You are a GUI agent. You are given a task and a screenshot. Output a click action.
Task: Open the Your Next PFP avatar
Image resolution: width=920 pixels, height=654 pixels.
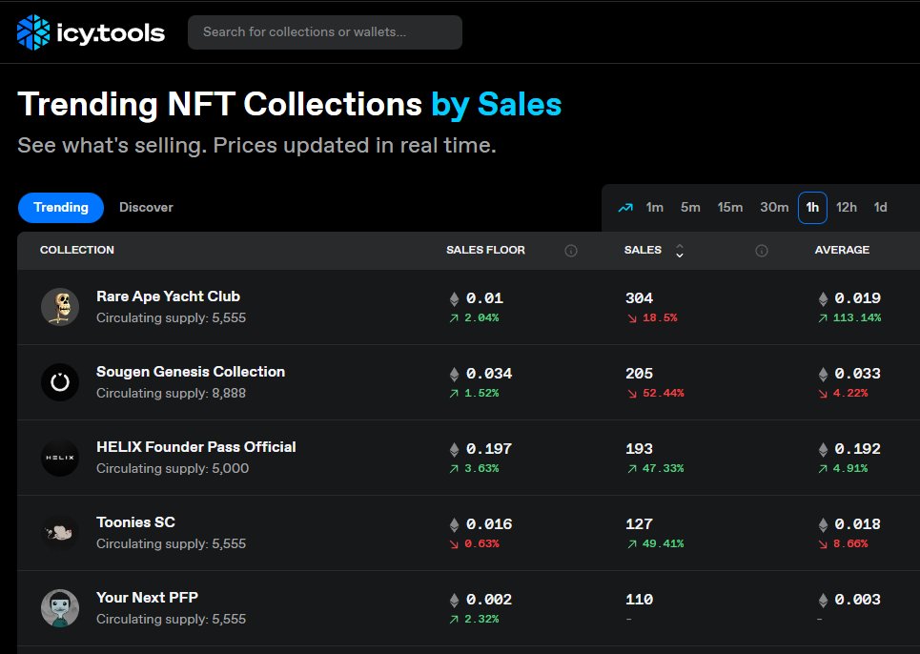click(x=60, y=608)
